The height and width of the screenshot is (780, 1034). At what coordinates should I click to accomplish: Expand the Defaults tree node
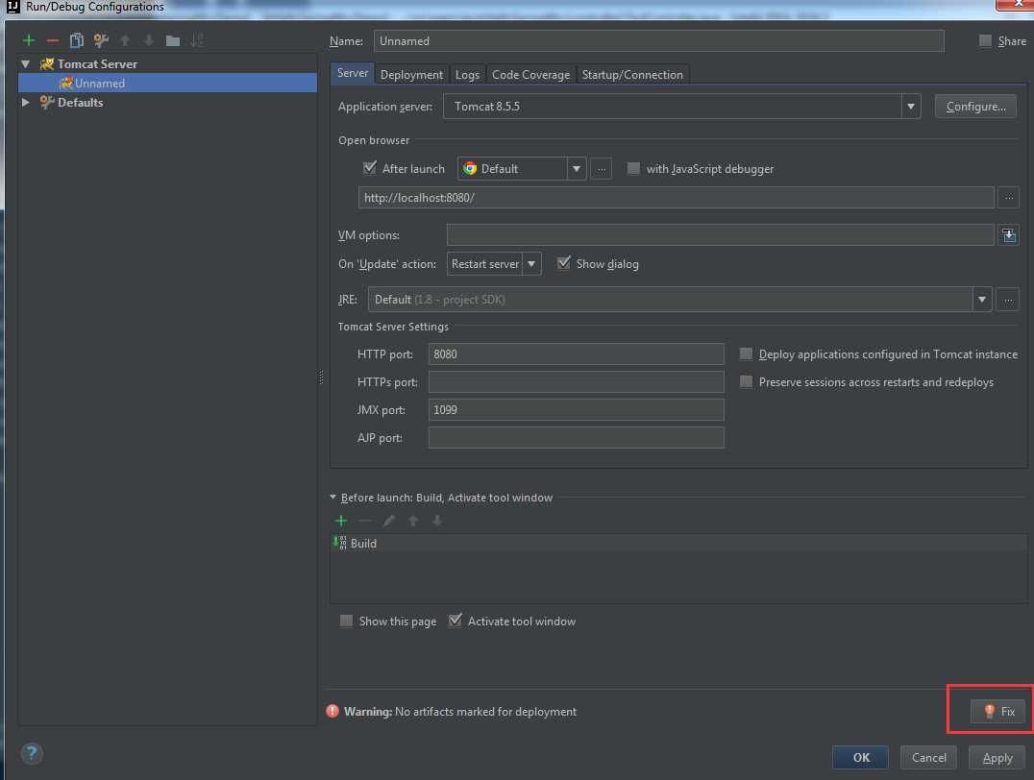tap(26, 102)
